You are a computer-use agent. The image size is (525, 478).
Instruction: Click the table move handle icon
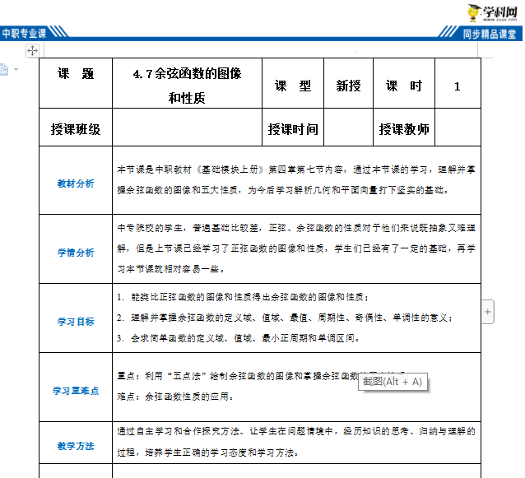point(33,51)
